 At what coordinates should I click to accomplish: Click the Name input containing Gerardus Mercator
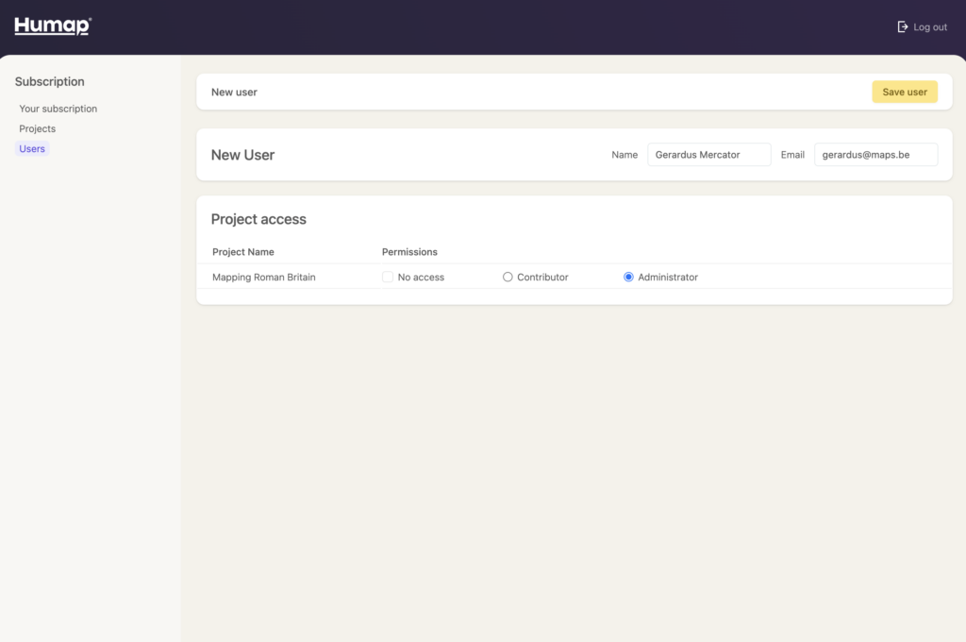point(708,154)
